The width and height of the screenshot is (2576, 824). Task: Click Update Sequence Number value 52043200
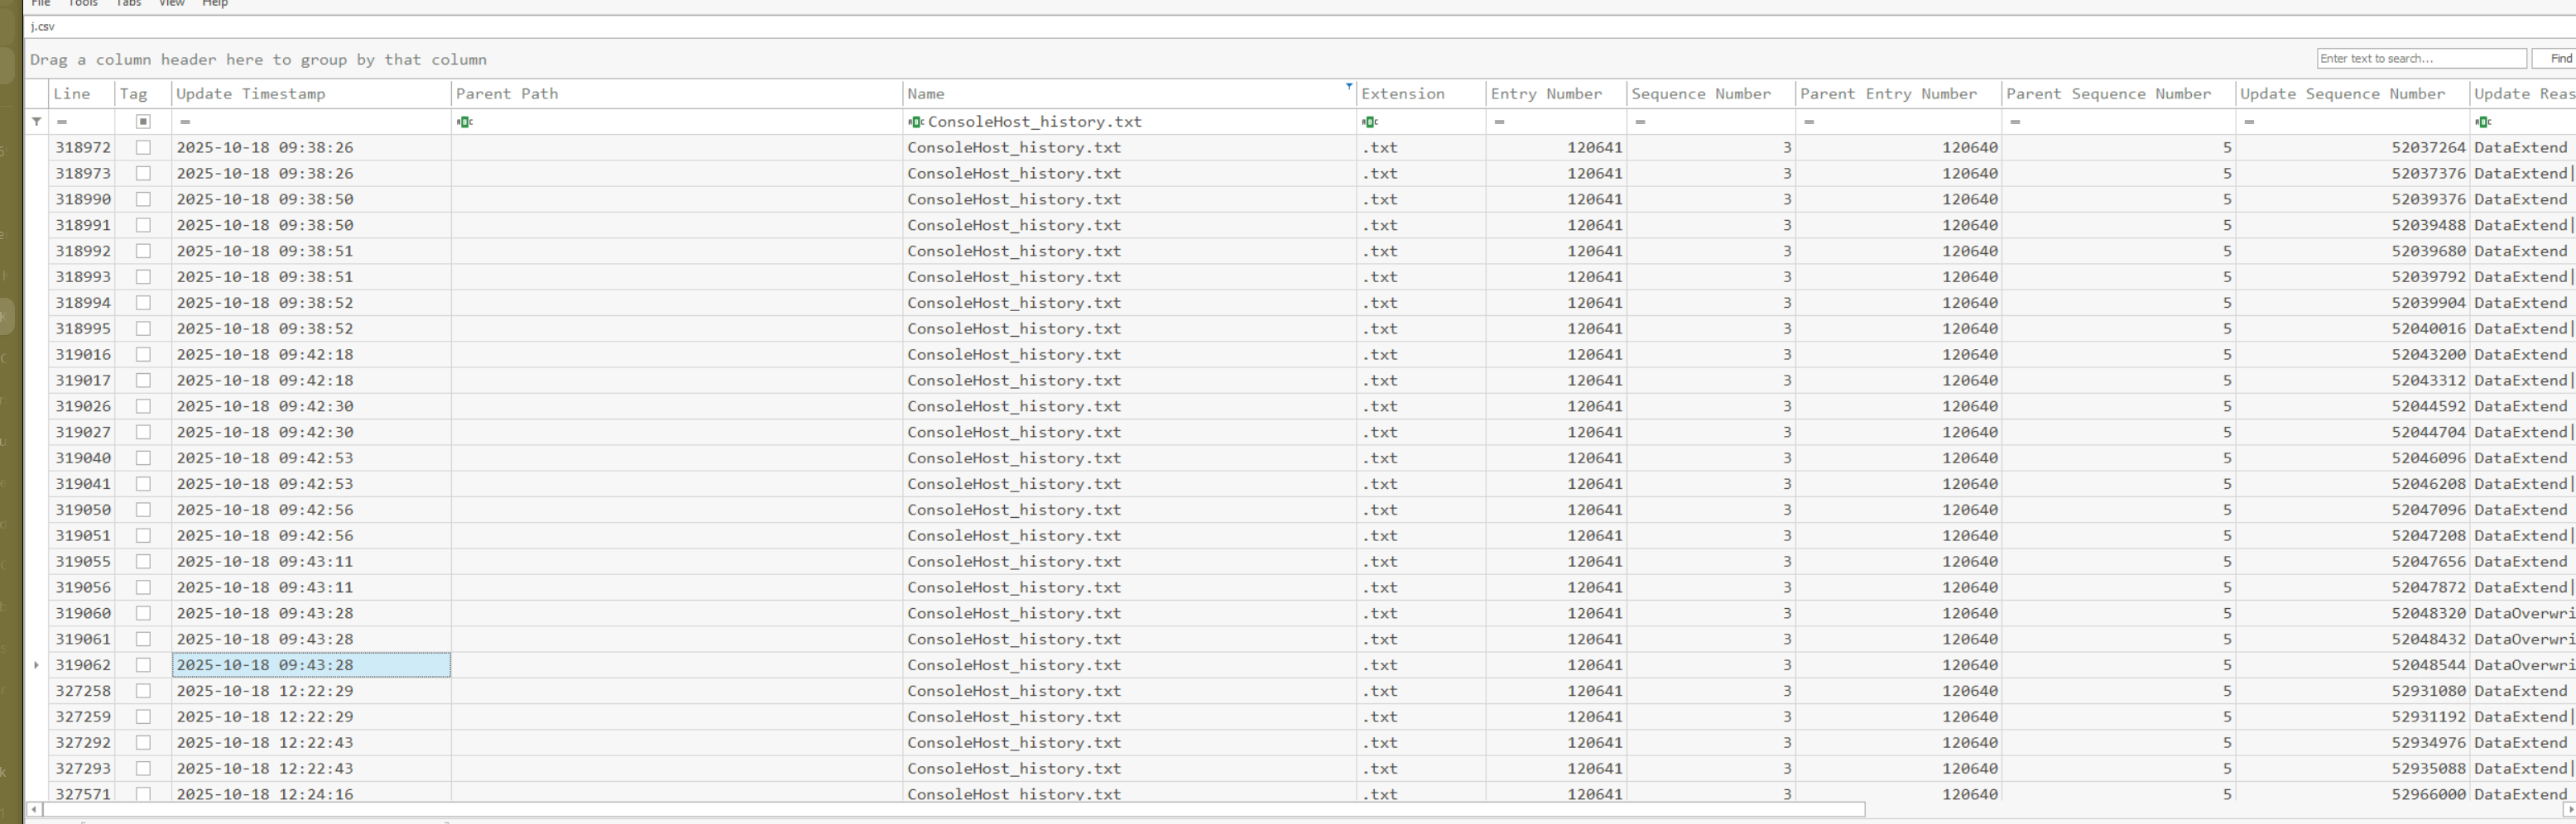point(2428,355)
